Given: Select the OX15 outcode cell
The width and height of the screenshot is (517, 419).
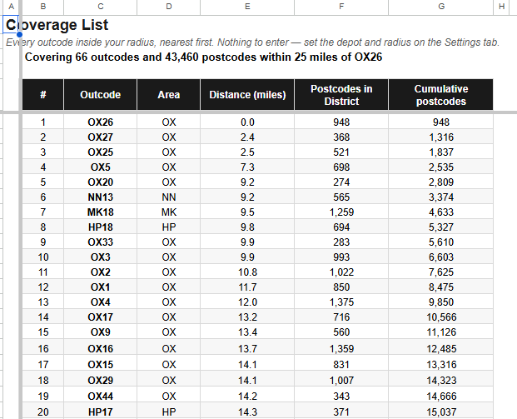Looking at the screenshot, I should pos(100,365).
